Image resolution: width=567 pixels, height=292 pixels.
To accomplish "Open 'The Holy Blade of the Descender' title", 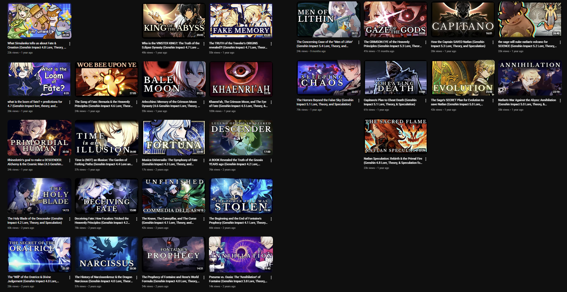I will [x=35, y=220].
